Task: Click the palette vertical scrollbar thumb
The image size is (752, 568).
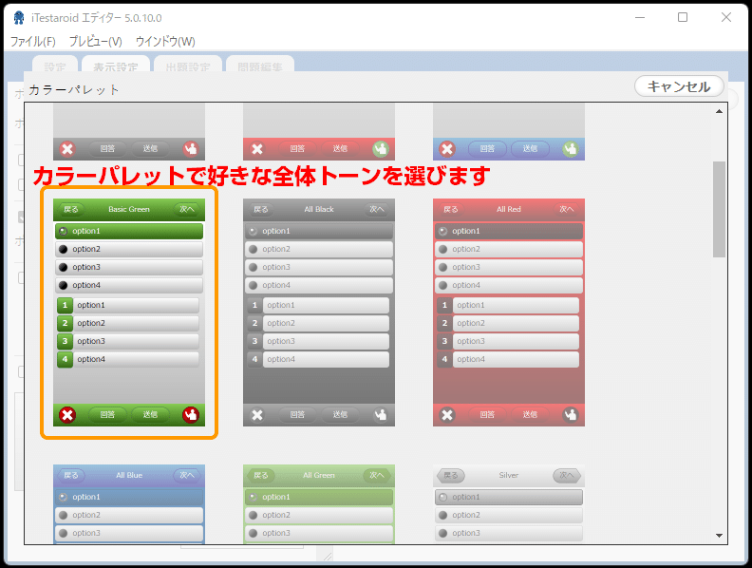Action: (719, 209)
